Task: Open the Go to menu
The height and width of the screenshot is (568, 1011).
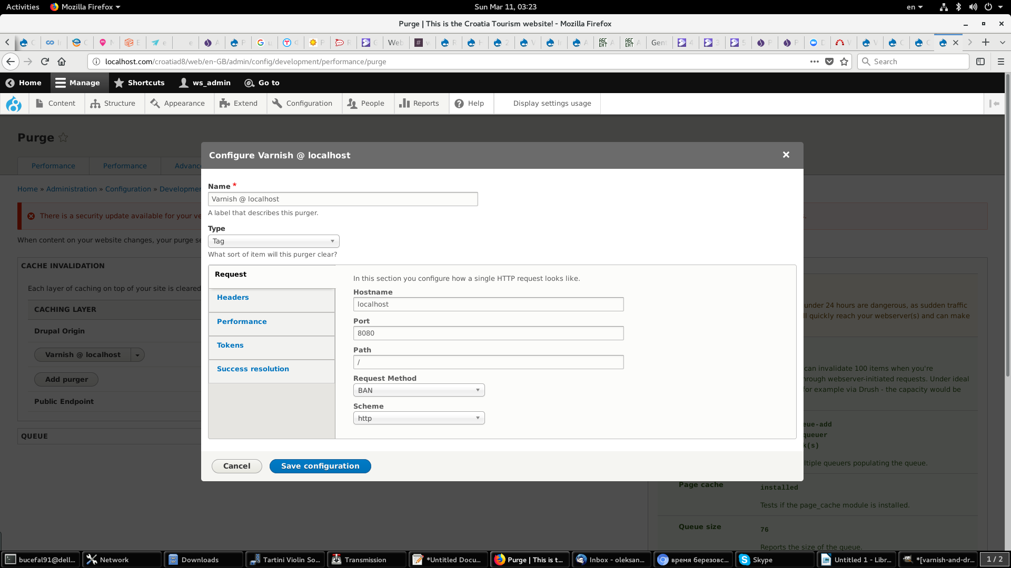Action: 262,83
